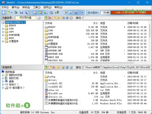The width and height of the screenshot is (152, 114).
Task: Open the 工具(T) menu
Action: 37,7
